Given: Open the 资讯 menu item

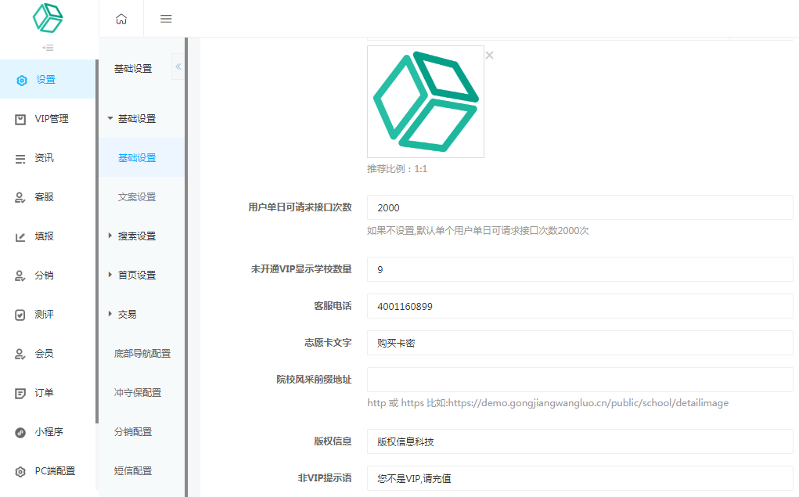Looking at the screenshot, I should click(48, 158).
